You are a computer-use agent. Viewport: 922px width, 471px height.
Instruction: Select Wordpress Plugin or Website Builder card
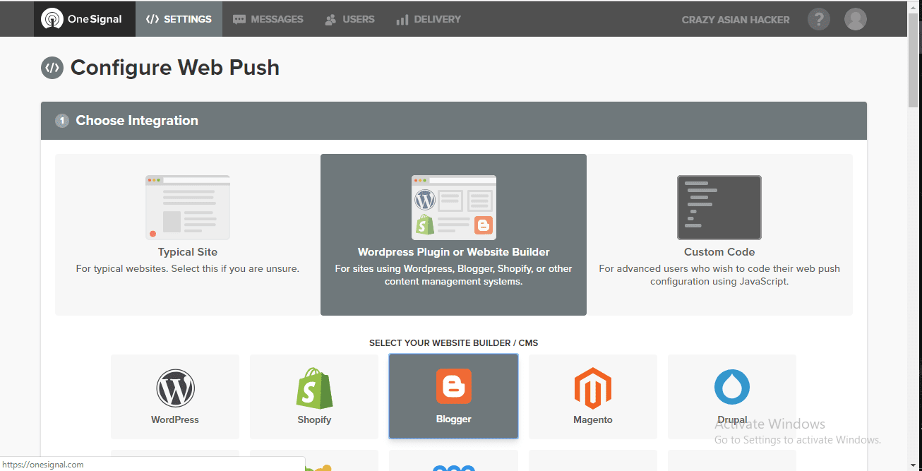click(x=453, y=234)
